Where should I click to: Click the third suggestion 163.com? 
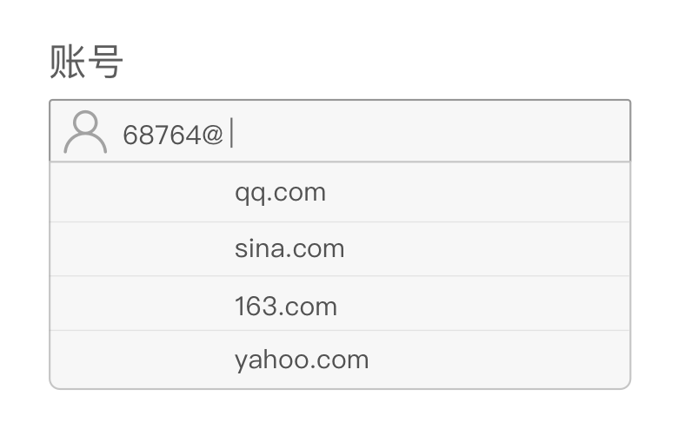[286, 307]
